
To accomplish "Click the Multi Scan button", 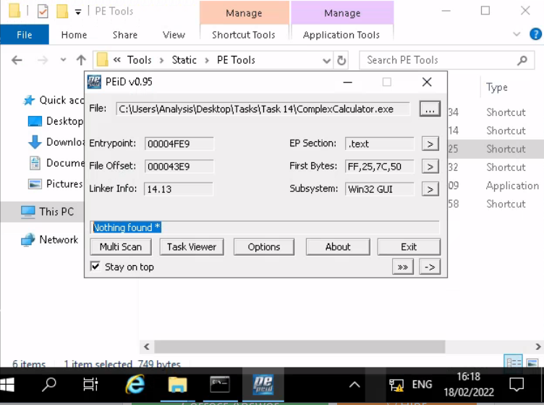I will click(121, 247).
